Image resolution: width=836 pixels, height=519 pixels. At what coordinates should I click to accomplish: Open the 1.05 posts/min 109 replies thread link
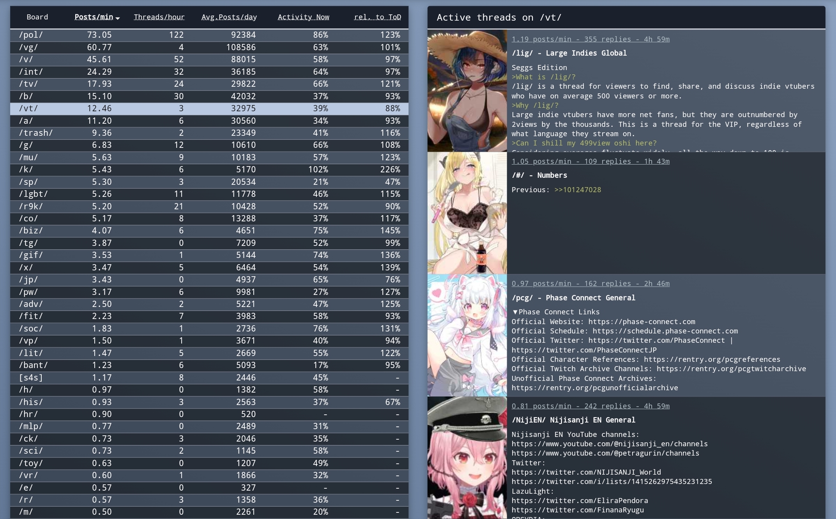(590, 161)
